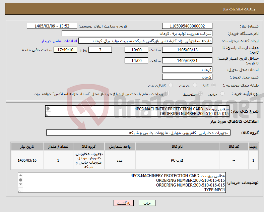This screenshot has height=212, width=264.
Task: Click the جزئیات اطلاعات نیاز page header
Action: point(239,9)
